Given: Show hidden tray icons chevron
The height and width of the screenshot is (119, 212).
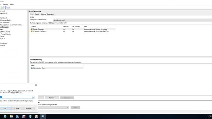Looking at the screenshot, I should pyautogui.click(x=206, y=116).
